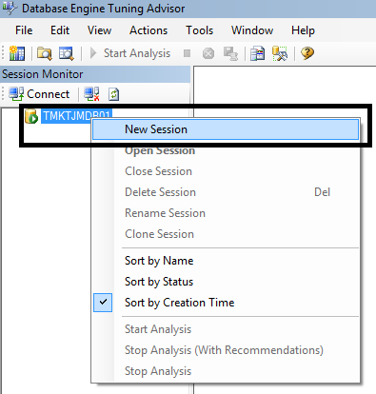Click the Save Recommendations toolbar icon
This screenshot has width=376, height=394.
click(x=230, y=53)
